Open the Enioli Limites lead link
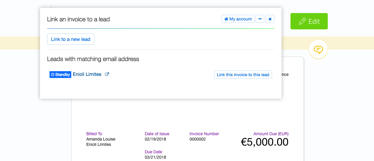Image resolution: width=374 pixels, height=161 pixels. (x=87, y=74)
